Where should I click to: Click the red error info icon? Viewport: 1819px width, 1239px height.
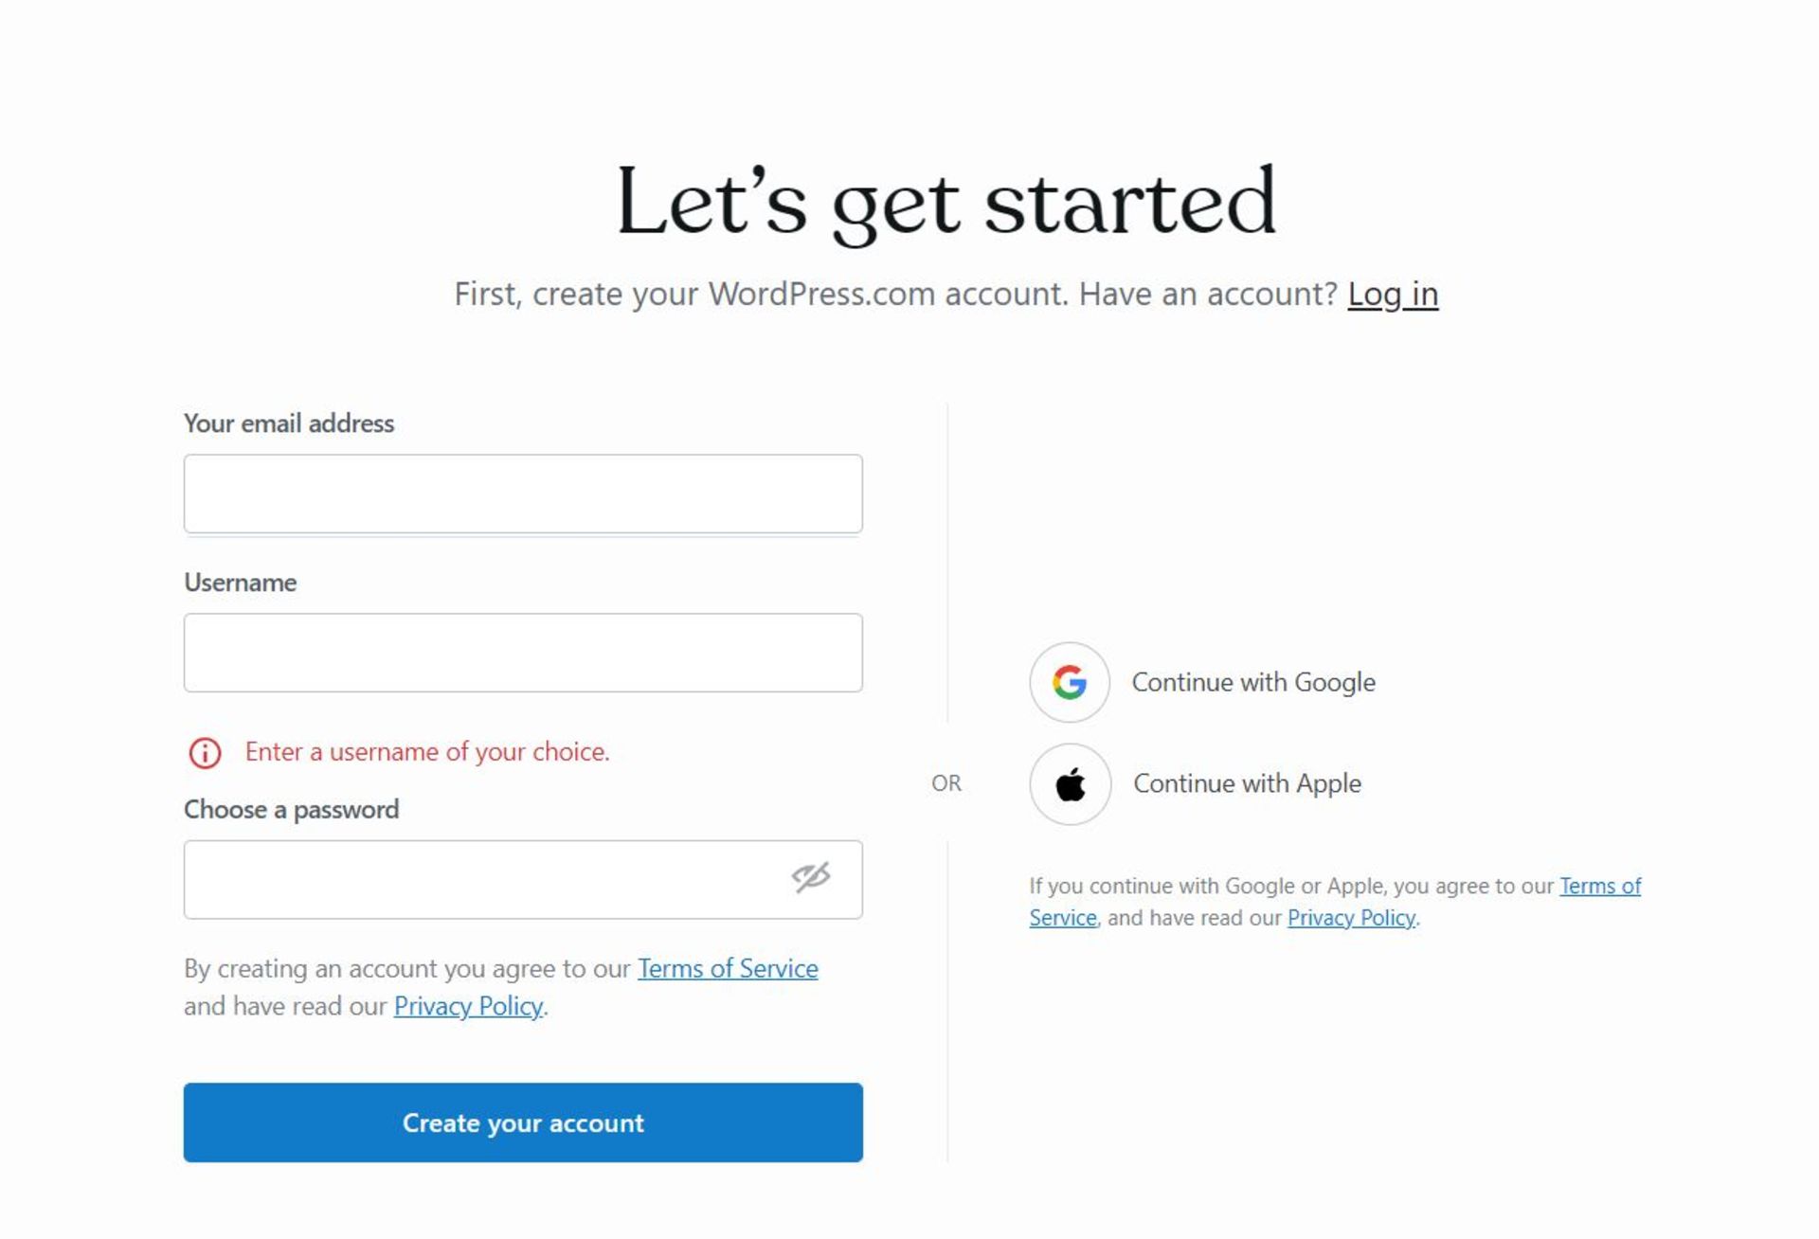point(205,753)
